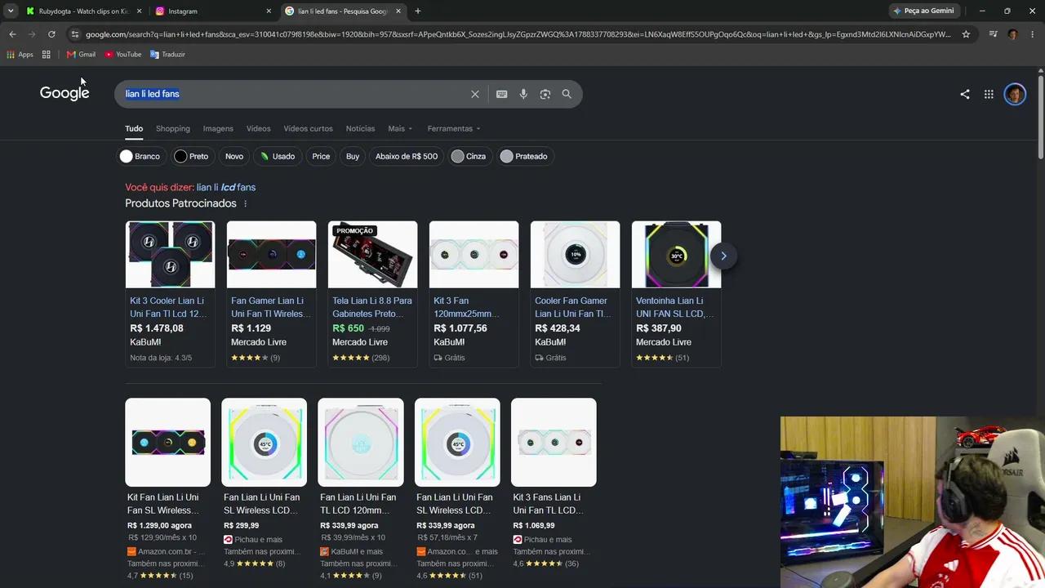This screenshot has width=1045, height=588.
Task: Reload the current Google page
Action: (x=51, y=34)
